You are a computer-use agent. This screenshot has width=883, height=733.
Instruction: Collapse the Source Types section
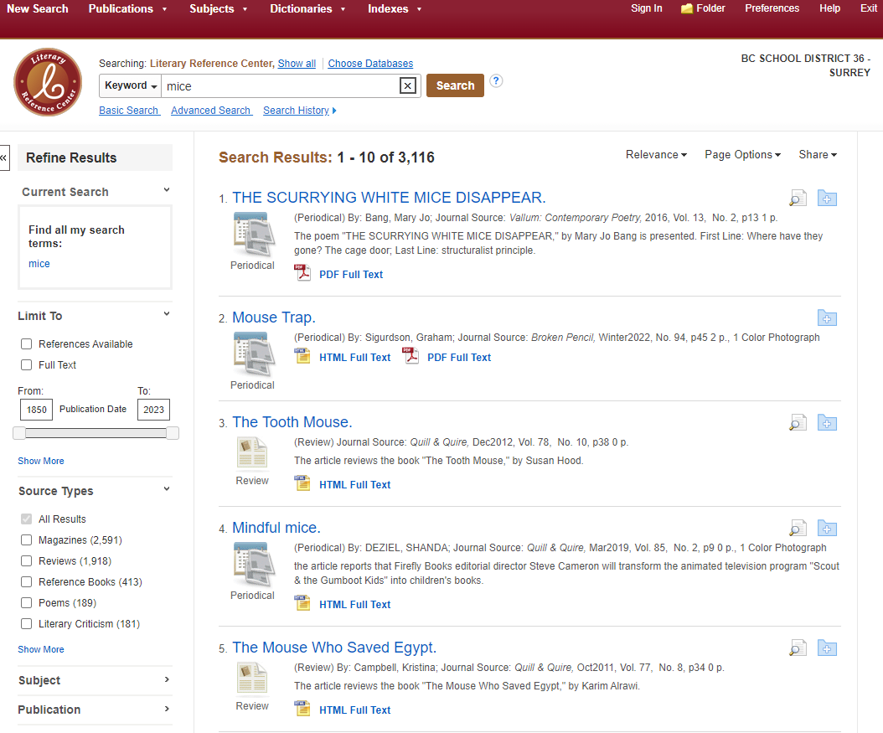(x=167, y=489)
